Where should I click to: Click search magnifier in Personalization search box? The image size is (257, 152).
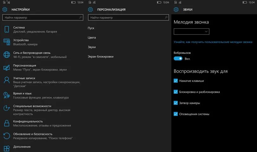pos(166,17)
